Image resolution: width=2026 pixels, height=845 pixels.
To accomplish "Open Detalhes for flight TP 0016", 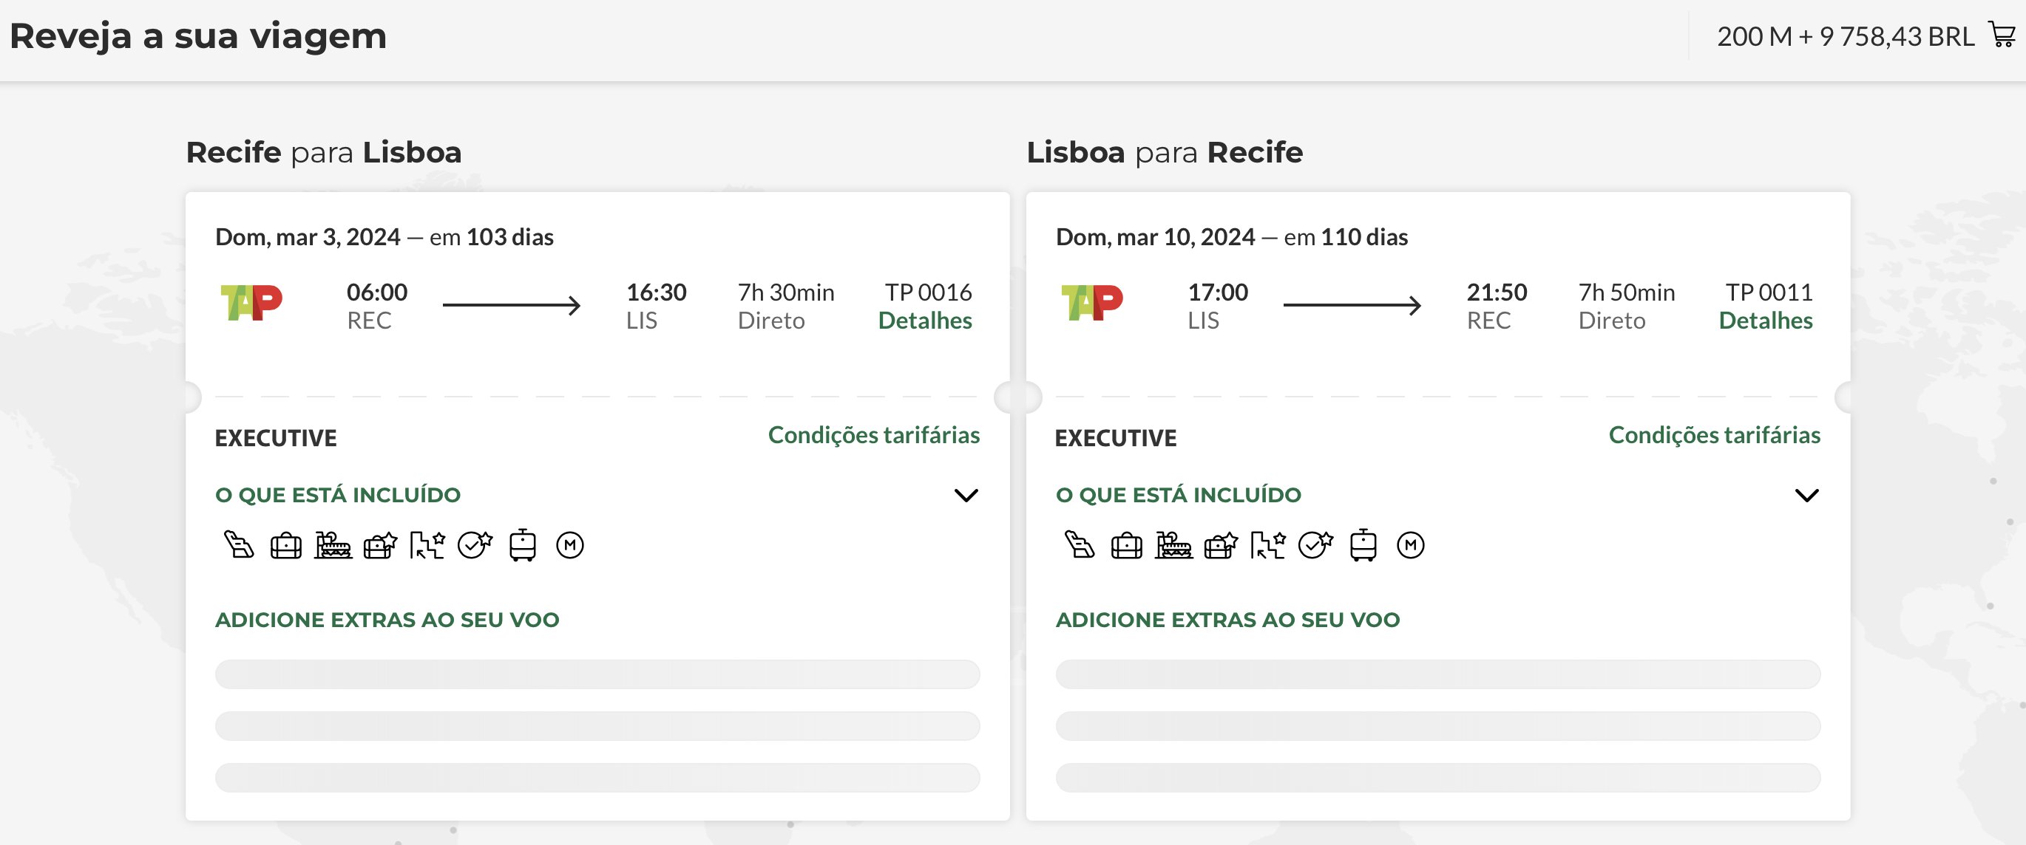I will [925, 321].
